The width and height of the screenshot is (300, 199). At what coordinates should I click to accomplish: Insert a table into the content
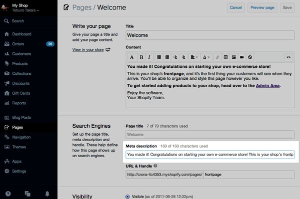pyautogui.click(x=225, y=57)
